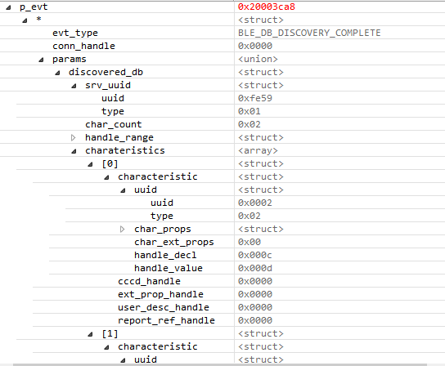
Task: Select the char_count row
Action: (222, 124)
